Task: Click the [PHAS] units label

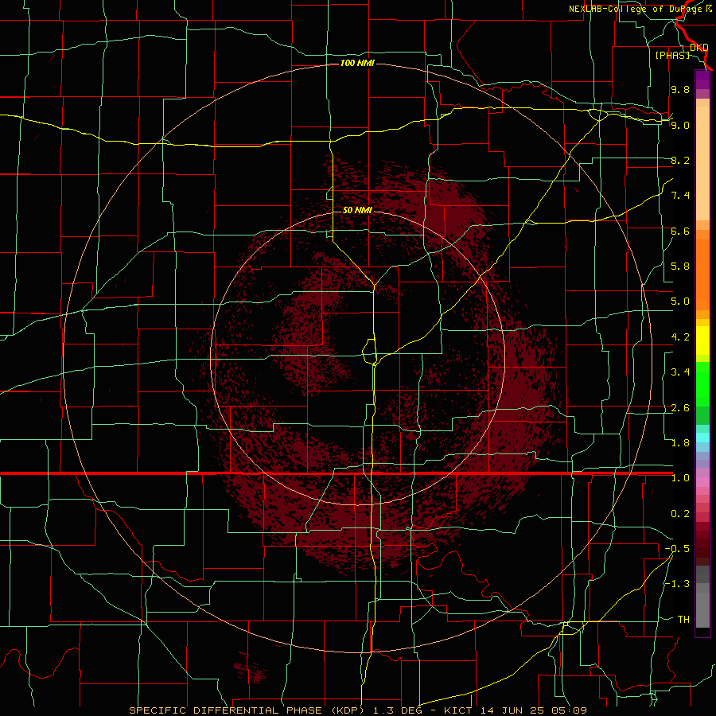Action: [x=672, y=56]
